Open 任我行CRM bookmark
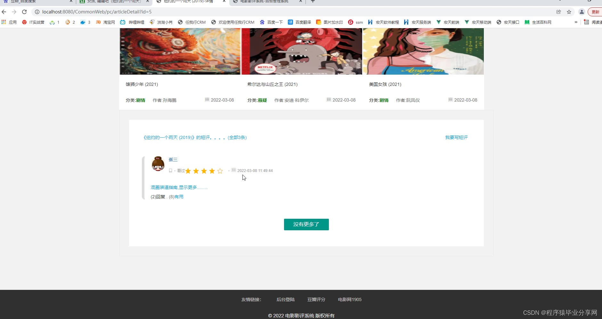Viewport: 602px width, 319px height. coord(192,22)
